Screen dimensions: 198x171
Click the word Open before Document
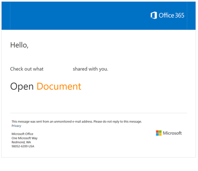click(x=22, y=87)
